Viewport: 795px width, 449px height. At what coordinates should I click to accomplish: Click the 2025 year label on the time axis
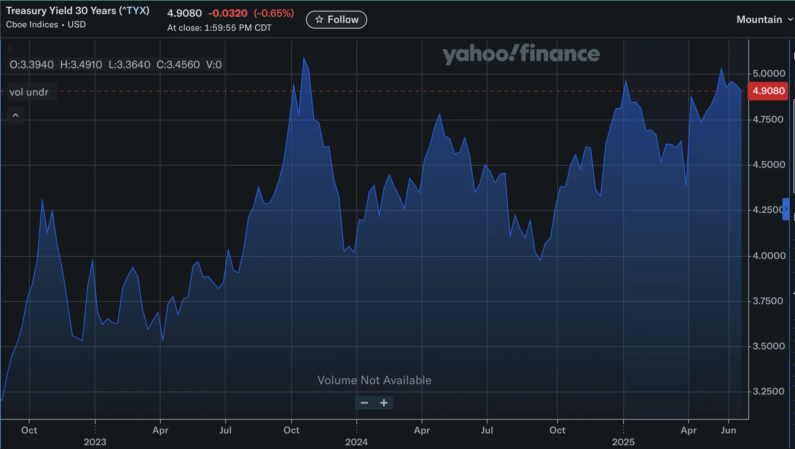click(623, 442)
